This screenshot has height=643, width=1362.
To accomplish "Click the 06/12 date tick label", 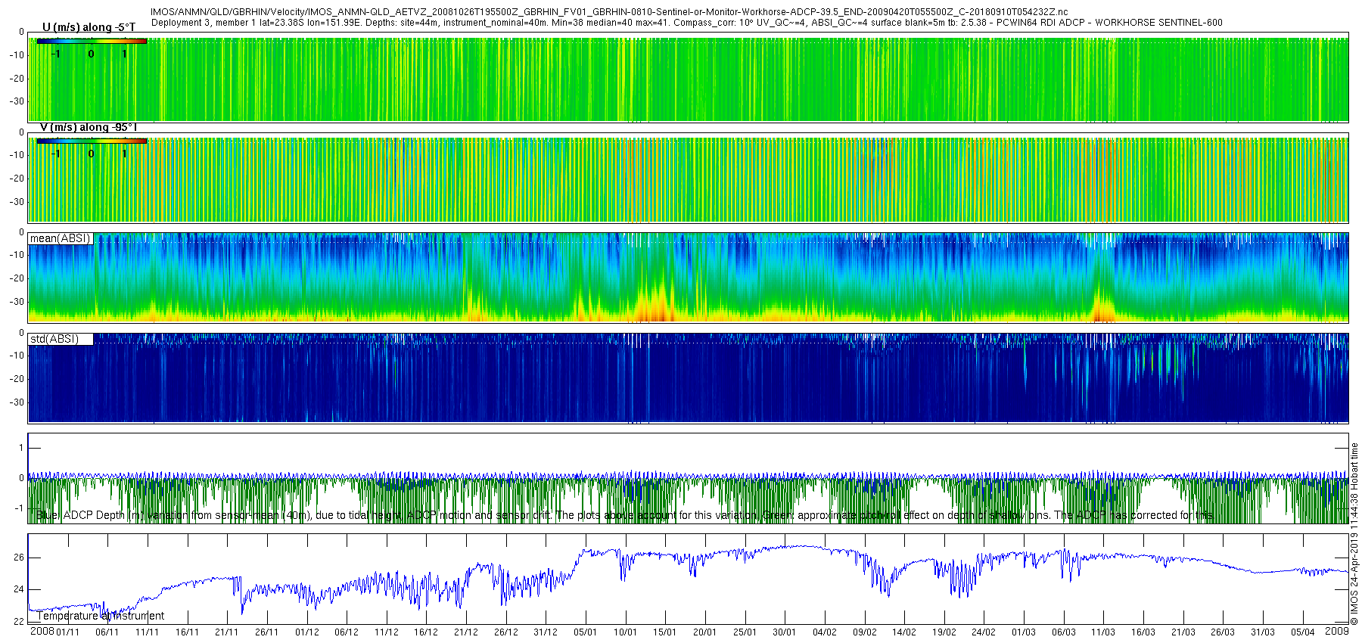I will click(x=347, y=632).
